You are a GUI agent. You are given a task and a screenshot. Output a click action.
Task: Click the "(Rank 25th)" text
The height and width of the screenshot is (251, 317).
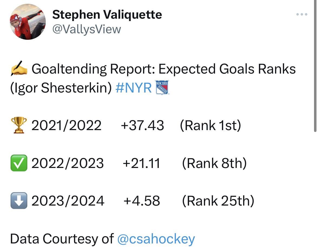pos(218,201)
